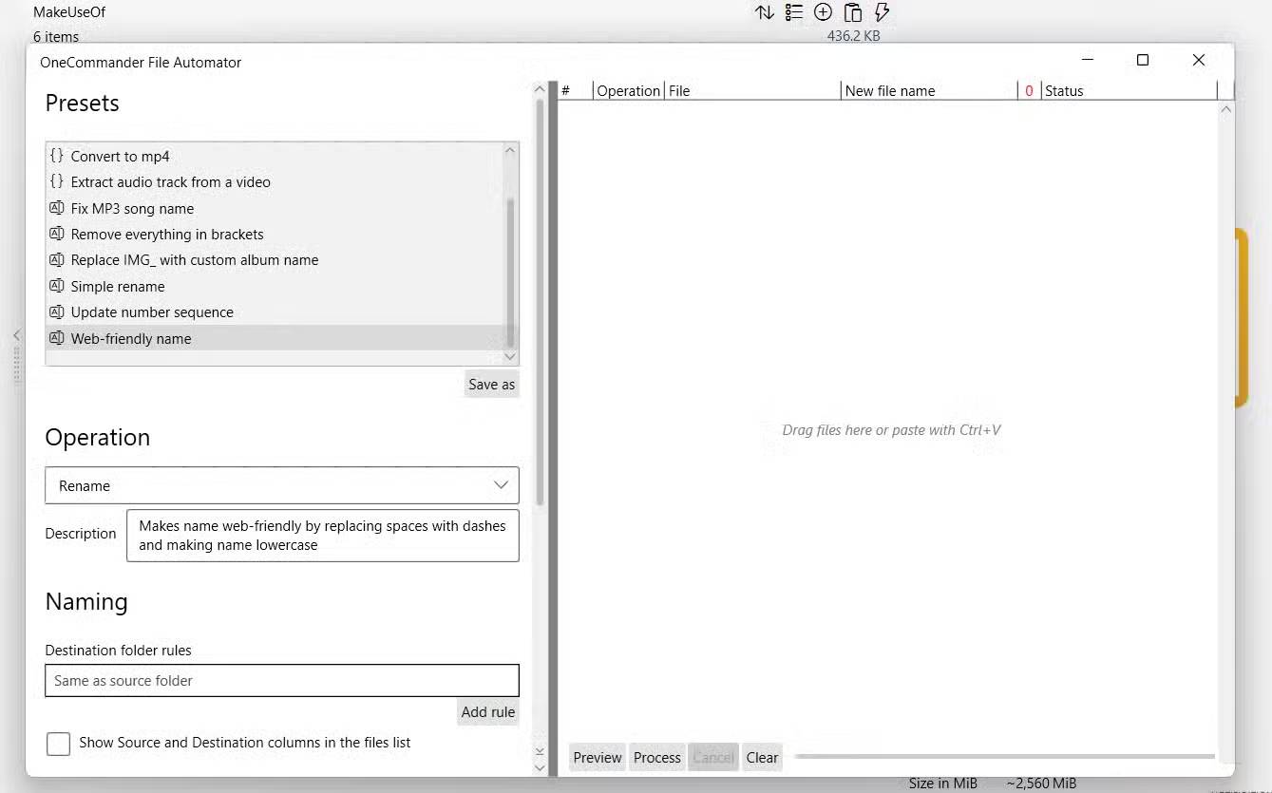This screenshot has height=793, width=1272.
Task: Click the up arrow of the Presets list scrollbar
Action: (510, 151)
